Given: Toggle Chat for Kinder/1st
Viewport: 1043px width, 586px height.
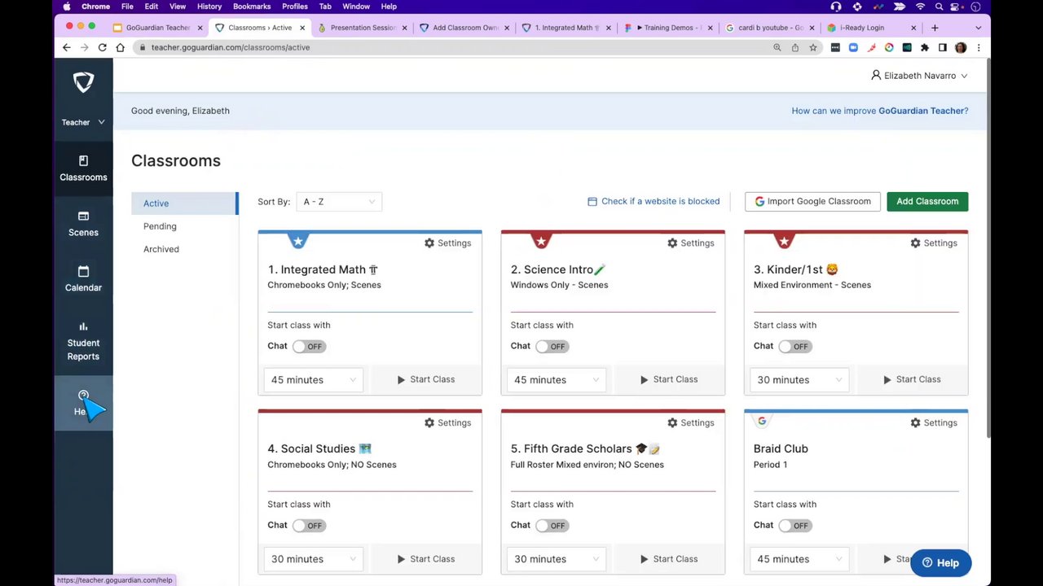Looking at the screenshot, I should 794,346.
